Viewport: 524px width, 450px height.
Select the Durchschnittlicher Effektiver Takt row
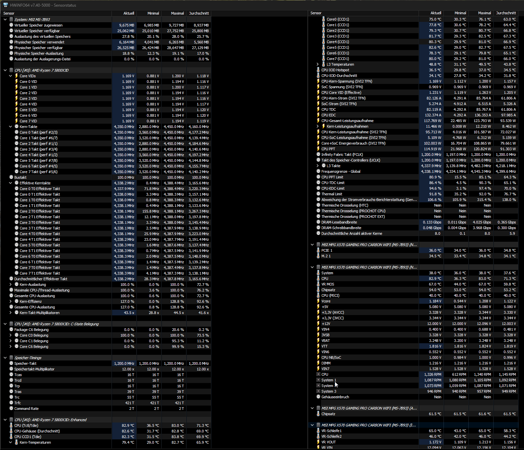point(106,279)
